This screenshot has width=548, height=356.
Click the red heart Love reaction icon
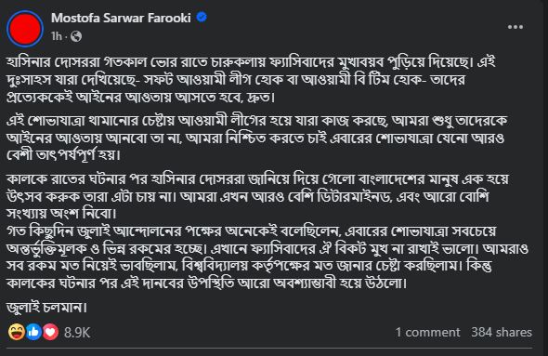pos(50,332)
